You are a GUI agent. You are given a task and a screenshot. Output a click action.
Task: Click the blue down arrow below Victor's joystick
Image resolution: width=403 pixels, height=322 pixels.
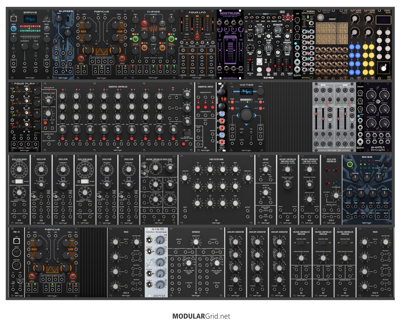tap(247, 125)
